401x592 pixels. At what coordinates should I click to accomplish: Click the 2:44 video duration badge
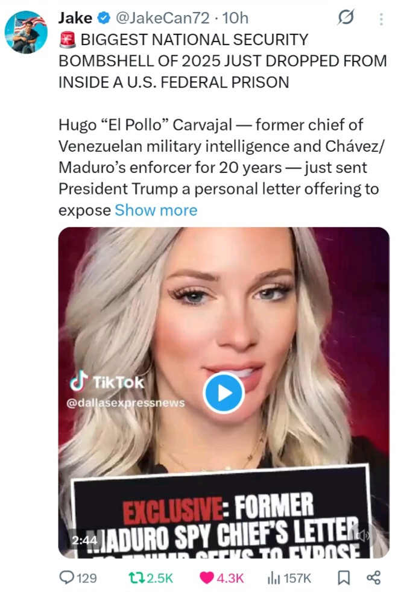click(x=84, y=540)
